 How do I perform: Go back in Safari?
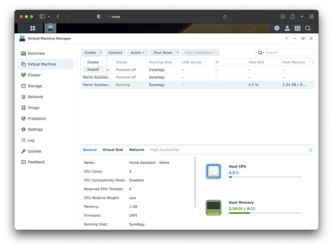click(58, 16)
